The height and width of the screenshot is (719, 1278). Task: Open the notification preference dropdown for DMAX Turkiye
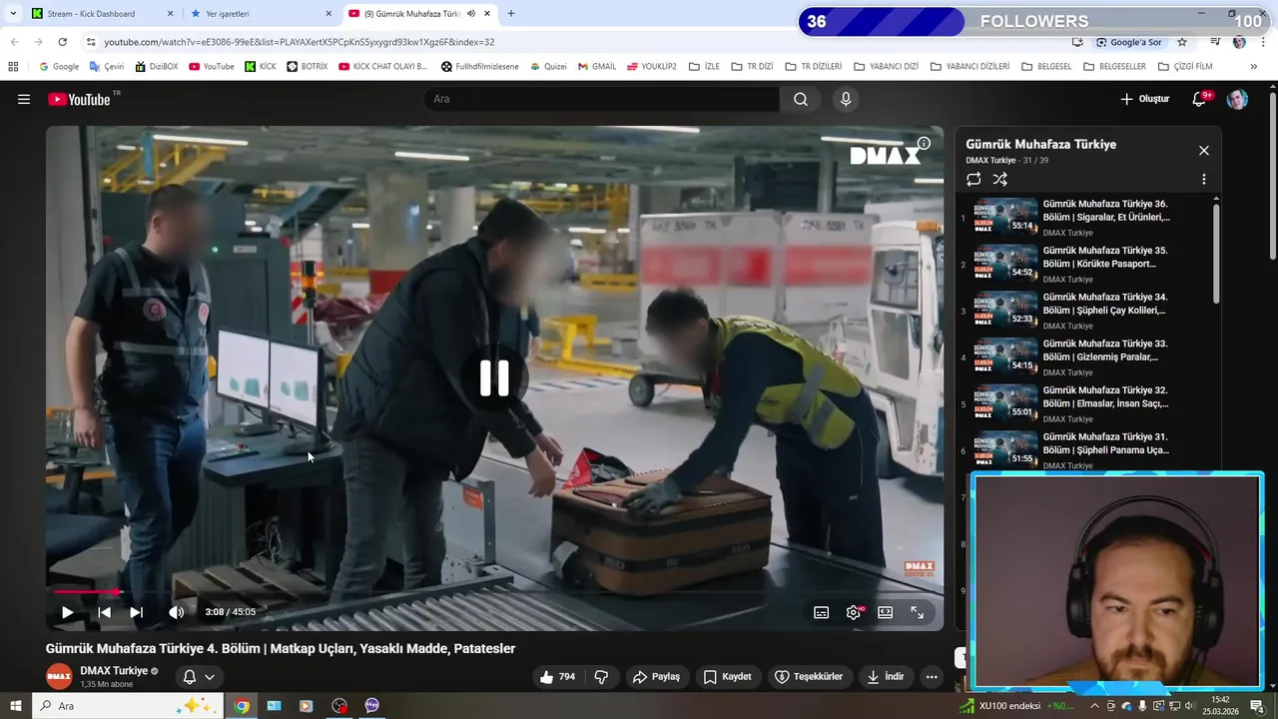pos(199,677)
